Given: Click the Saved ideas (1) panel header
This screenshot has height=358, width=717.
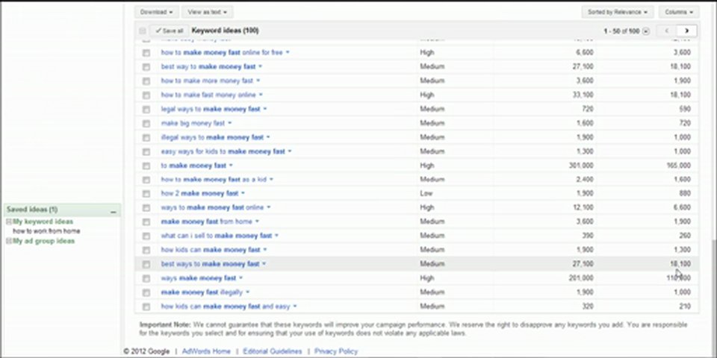Looking at the screenshot, I should [62, 210].
